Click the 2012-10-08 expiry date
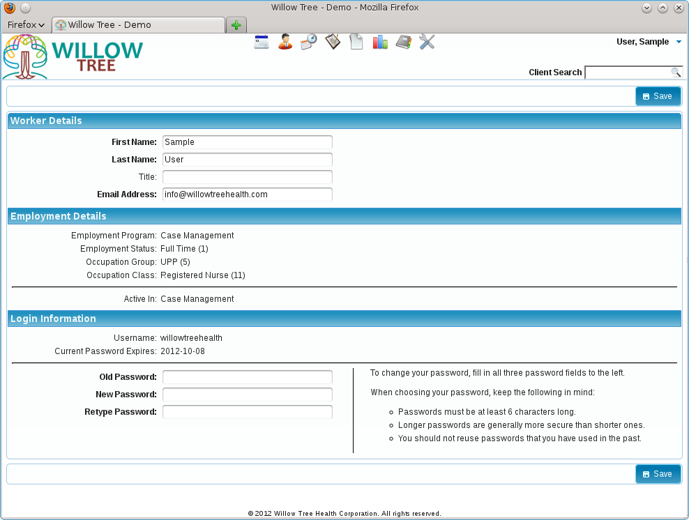The image size is (689, 520). tap(182, 351)
